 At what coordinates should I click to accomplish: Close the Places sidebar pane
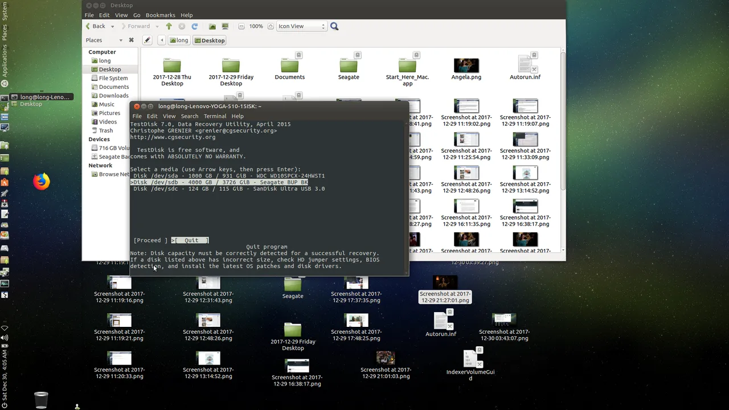pyautogui.click(x=131, y=40)
